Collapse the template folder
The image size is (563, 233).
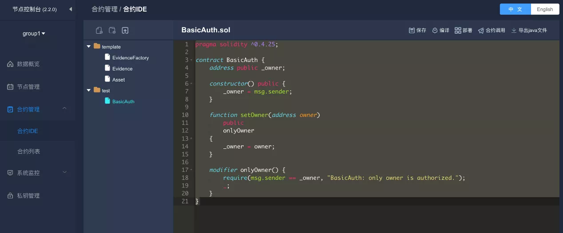pos(89,47)
